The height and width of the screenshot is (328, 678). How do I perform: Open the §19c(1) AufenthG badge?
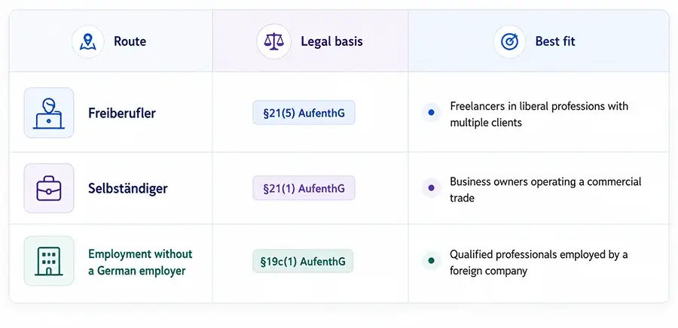pos(303,261)
